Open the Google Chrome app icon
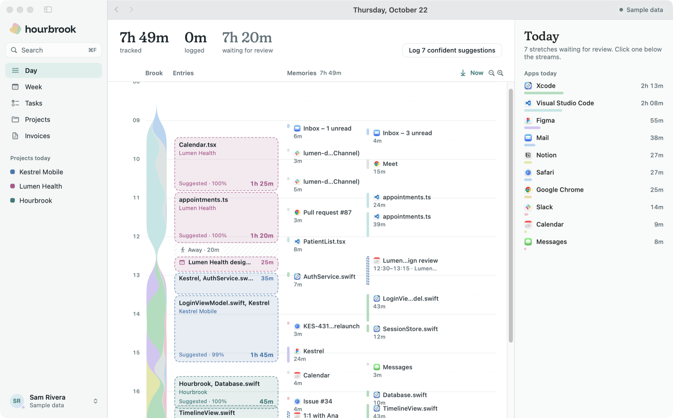 (528, 190)
